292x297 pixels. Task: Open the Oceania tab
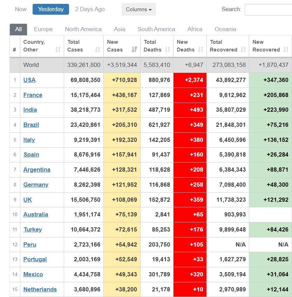pos(225,29)
